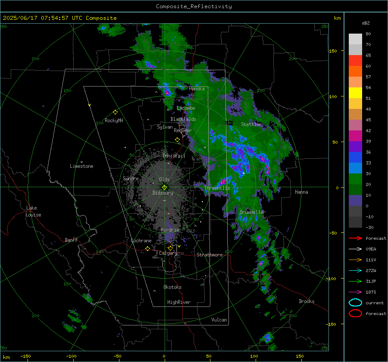
Task: Click the Okotoks town label
Action: click(172, 287)
